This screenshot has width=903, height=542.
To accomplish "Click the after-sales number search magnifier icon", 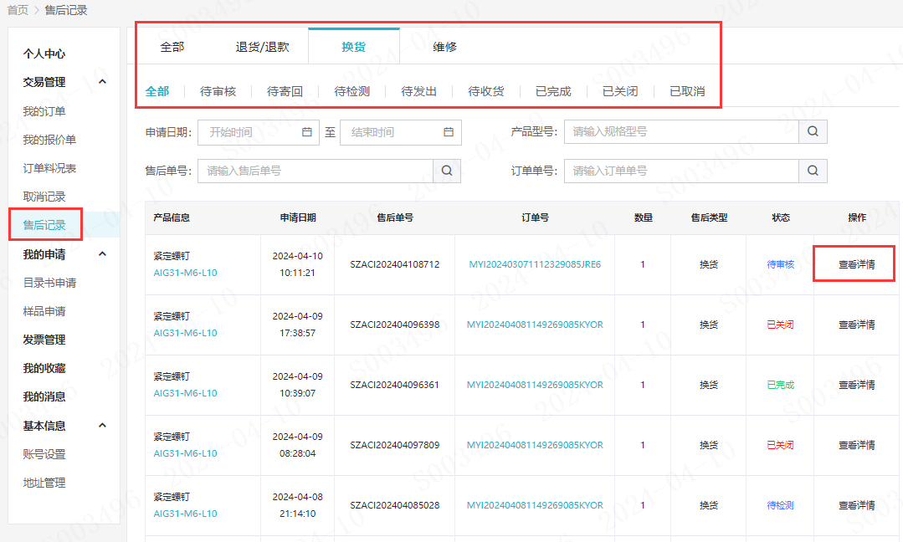I will click(x=447, y=171).
